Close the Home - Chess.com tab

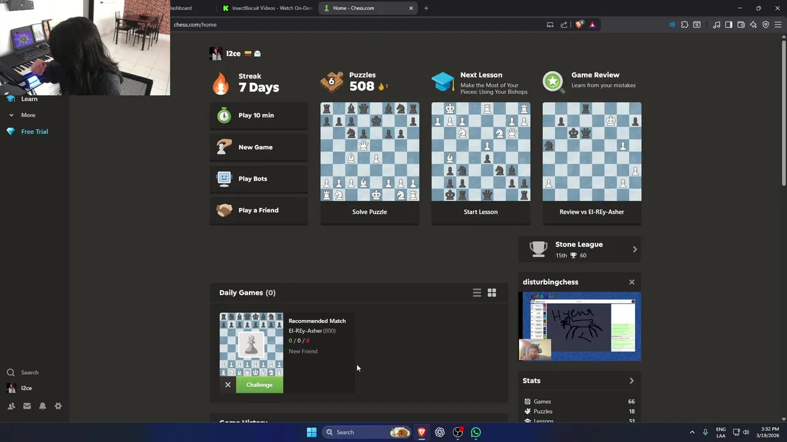[411, 8]
